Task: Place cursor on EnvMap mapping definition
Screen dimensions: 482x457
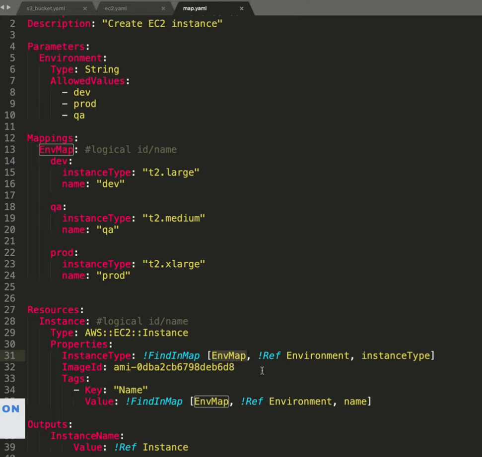Action: click(56, 150)
